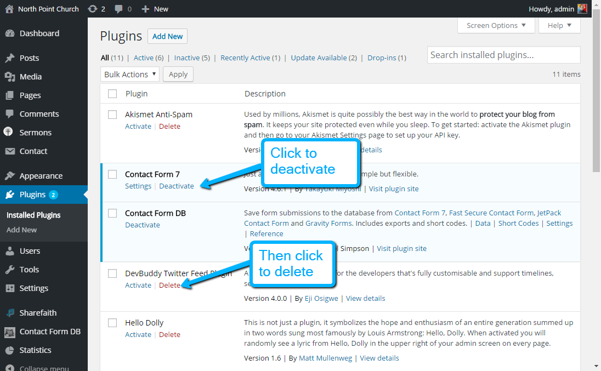This screenshot has width=601, height=371.
Task: Click the Comments speech bubble sidebar icon
Action: [x=9, y=114]
